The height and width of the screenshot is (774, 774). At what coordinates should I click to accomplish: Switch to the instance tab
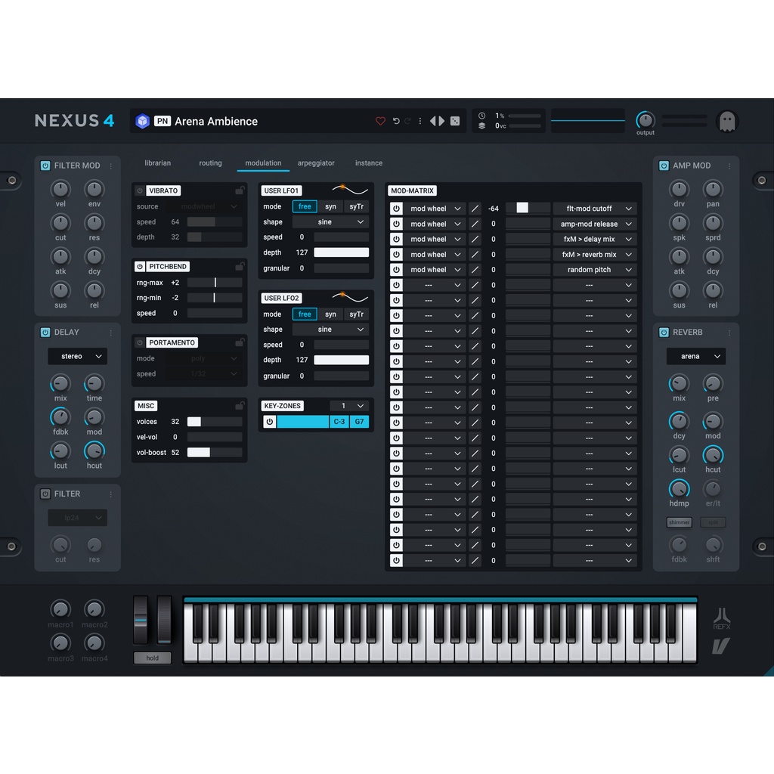pyautogui.click(x=369, y=163)
